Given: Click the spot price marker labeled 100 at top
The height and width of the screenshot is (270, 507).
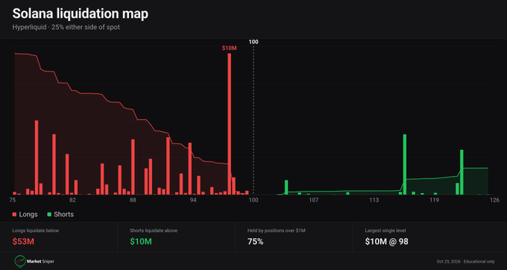Looking at the screenshot, I should pyautogui.click(x=253, y=42).
